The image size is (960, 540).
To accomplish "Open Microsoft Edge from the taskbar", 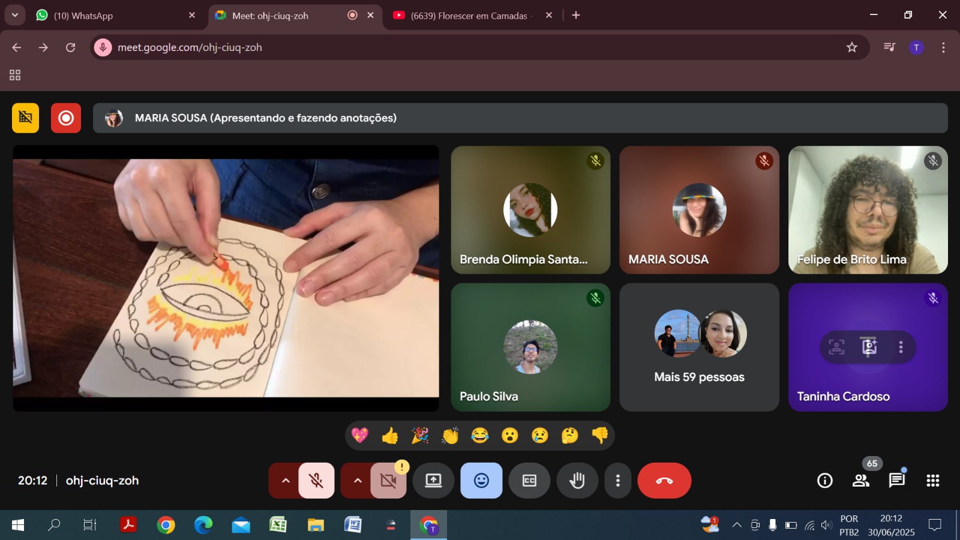I will (203, 526).
